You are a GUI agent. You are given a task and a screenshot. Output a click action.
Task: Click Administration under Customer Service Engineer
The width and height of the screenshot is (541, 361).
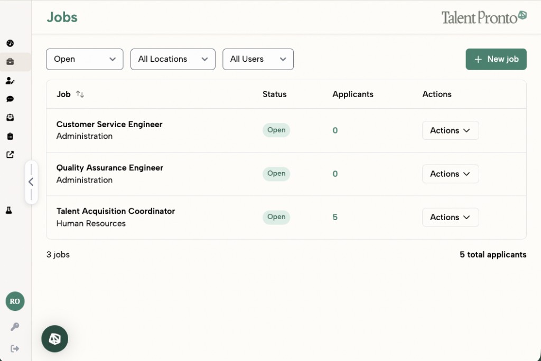coord(85,136)
